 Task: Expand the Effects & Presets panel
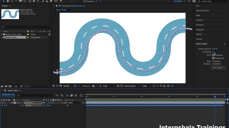[203, 11]
